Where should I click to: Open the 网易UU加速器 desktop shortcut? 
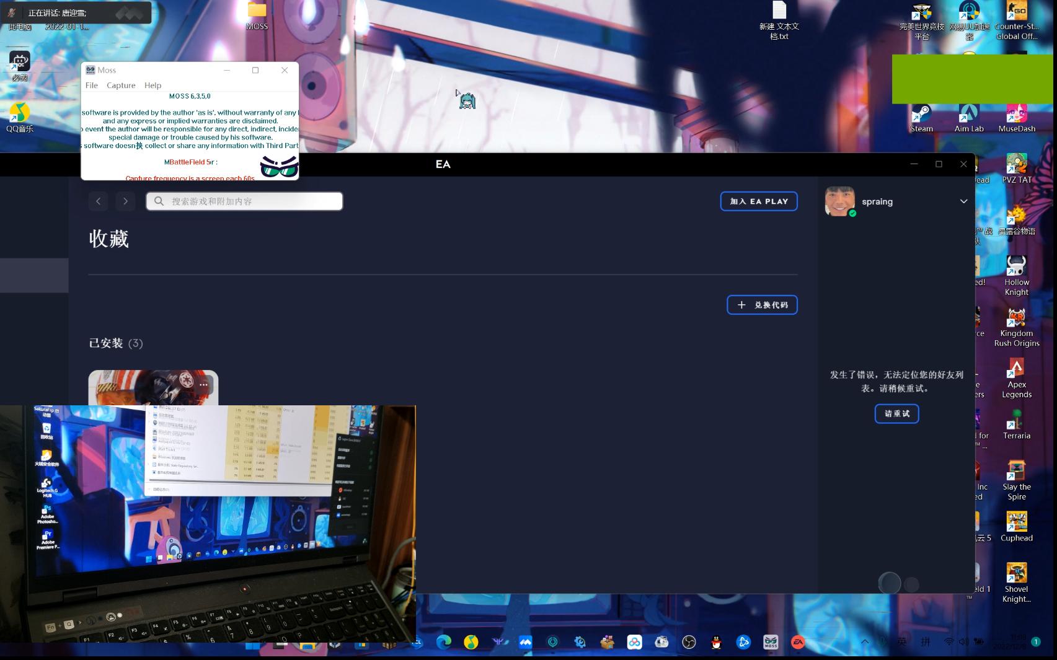tap(969, 20)
